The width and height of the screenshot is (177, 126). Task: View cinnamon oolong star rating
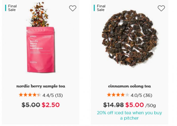pos(118,95)
